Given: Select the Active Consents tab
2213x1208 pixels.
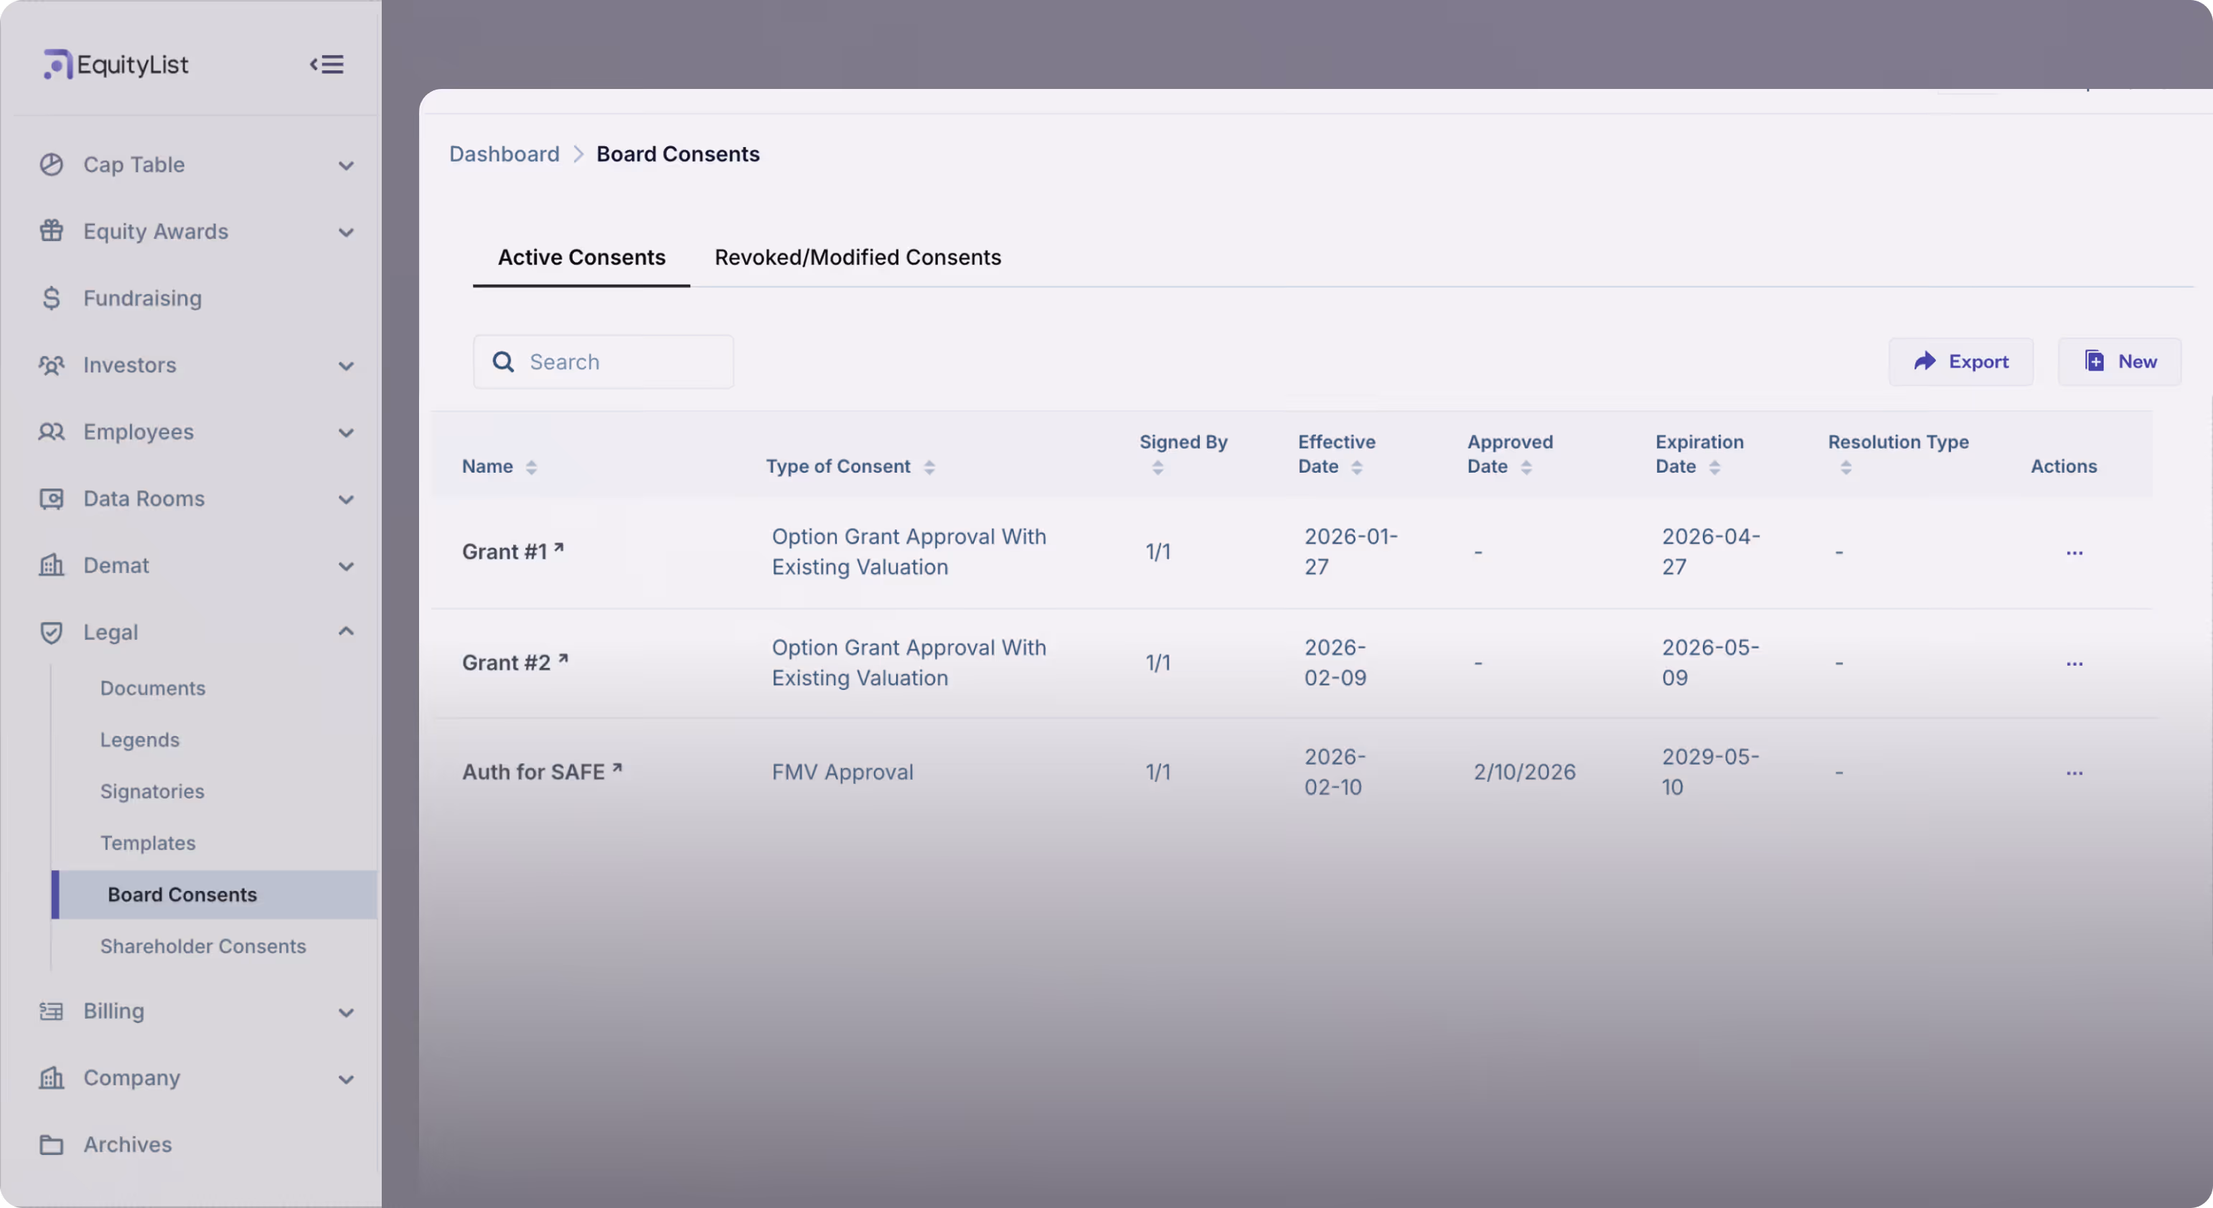Looking at the screenshot, I should pyautogui.click(x=582, y=258).
